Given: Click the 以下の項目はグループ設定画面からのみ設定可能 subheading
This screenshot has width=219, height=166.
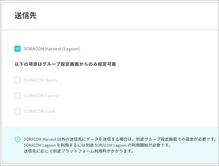Looking at the screenshot, I should tap(65, 64).
